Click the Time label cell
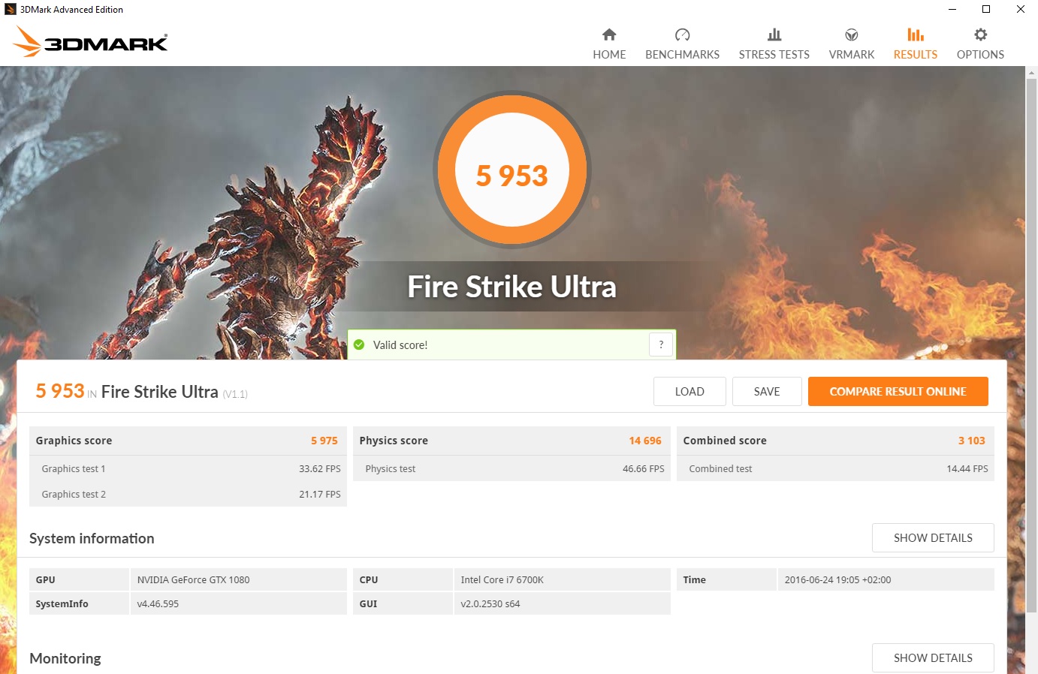Screen dimensions: 1038x674 pyautogui.click(x=726, y=579)
